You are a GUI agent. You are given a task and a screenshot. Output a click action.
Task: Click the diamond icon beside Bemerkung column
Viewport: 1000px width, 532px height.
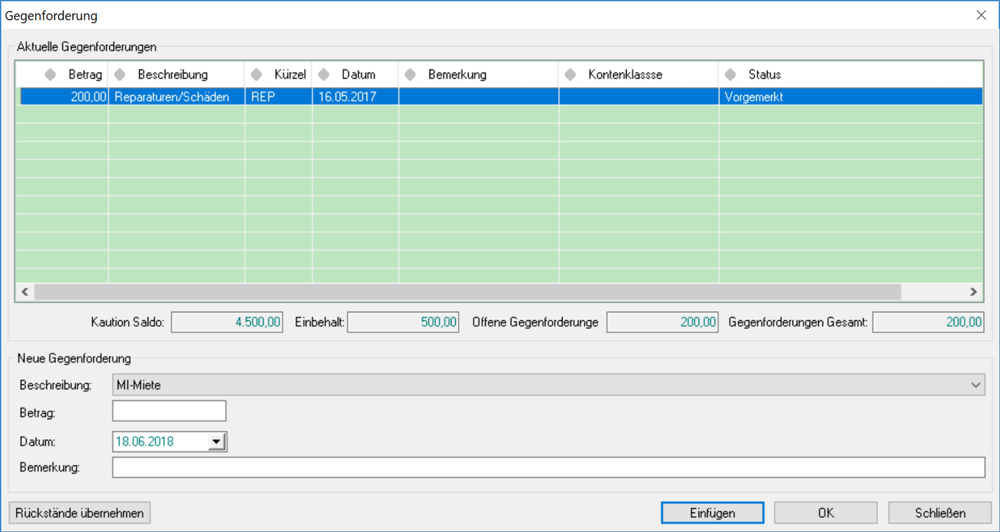(x=410, y=75)
